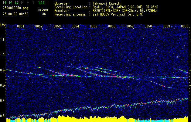This screenshot has width=191, height=122.
Task: Click the 0855 time marker
Action: point(94,26)
